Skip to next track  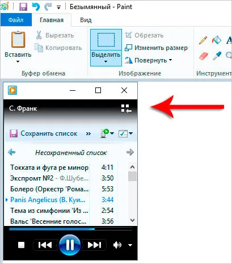(x=94, y=245)
